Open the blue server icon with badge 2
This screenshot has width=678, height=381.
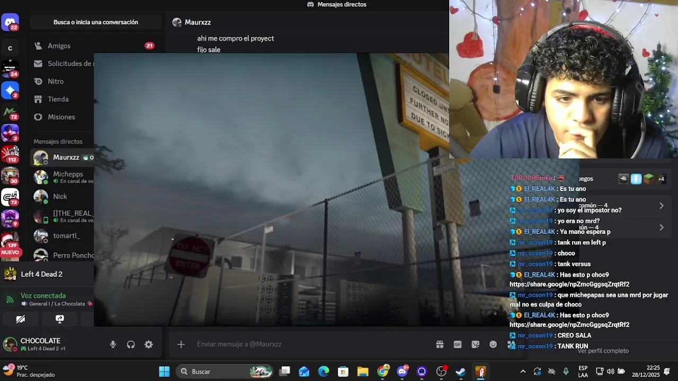point(10,90)
